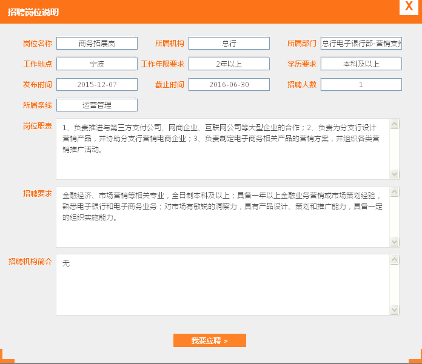The image size is (422, 364).
Task: Click the 所属机构 field showing 总行
Action: pos(229,44)
